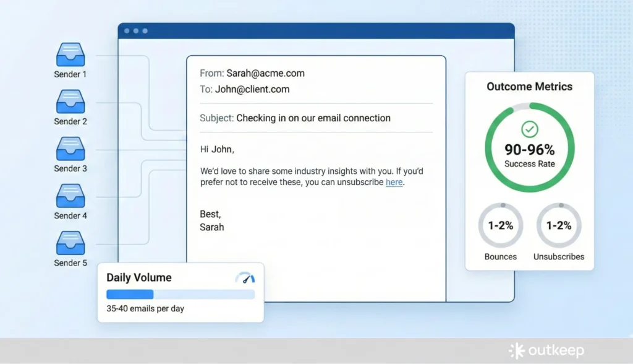The height and width of the screenshot is (364, 633).
Task: Click the Sender 1 inbox icon
Action: [x=70, y=55]
